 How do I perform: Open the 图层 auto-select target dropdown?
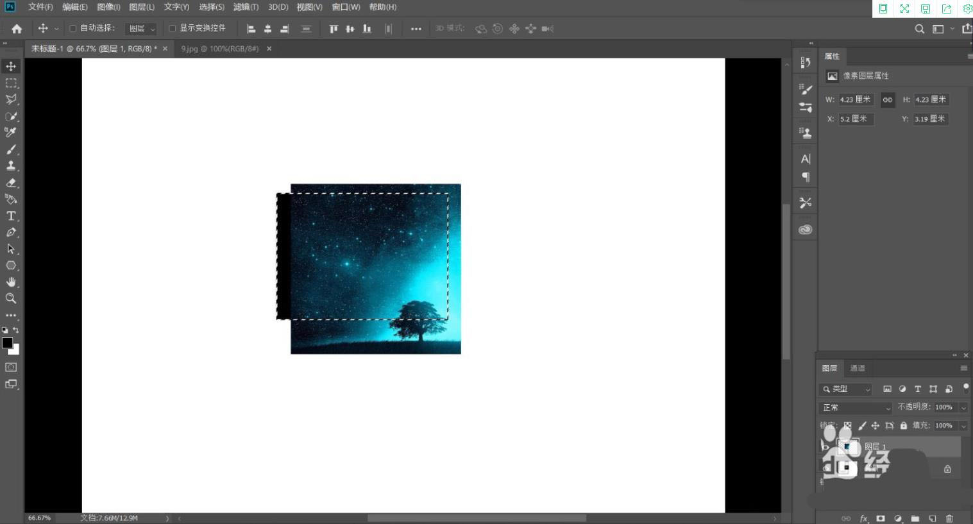tap(141, 29)
